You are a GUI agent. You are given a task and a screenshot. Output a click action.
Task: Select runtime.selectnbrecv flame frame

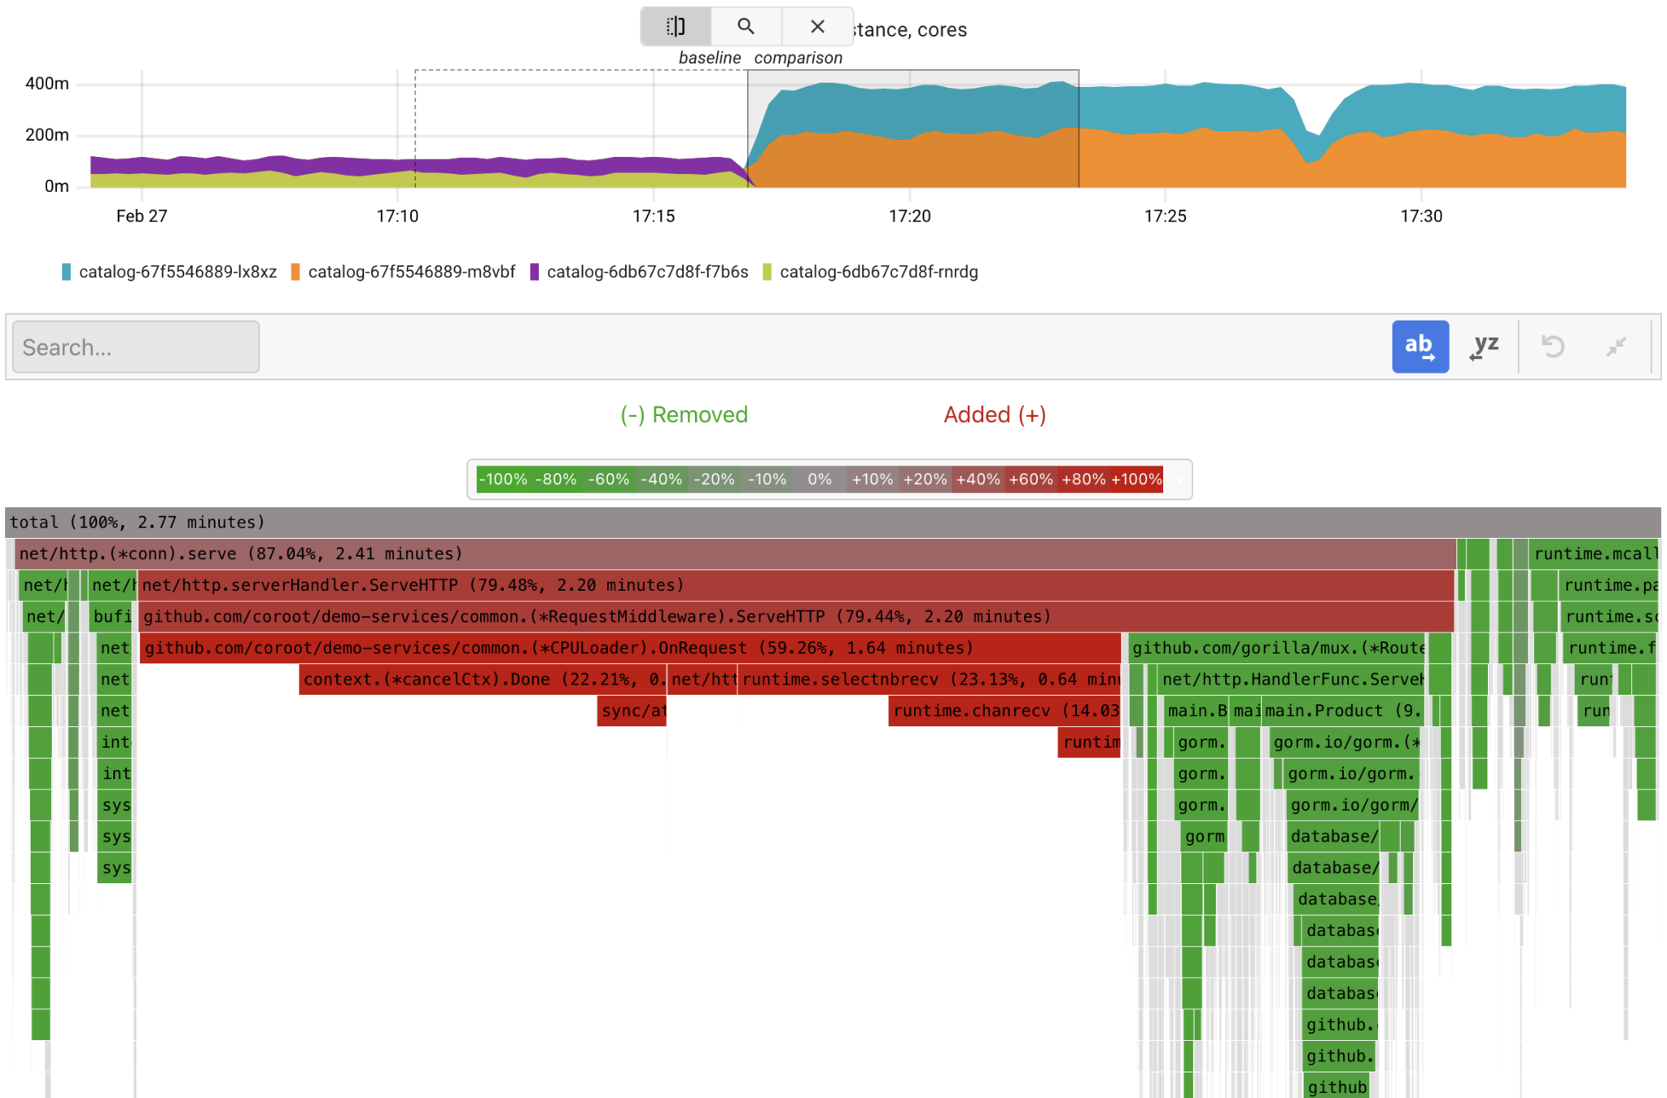[x=928, y=680]
